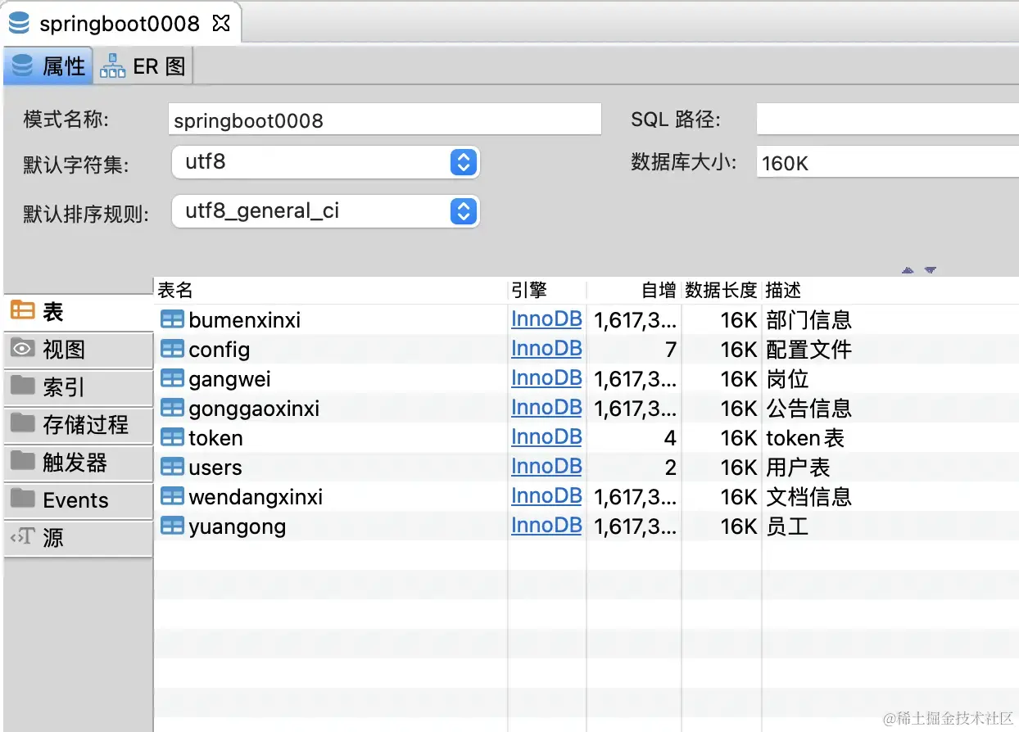This screenshot has width=1019, height=732.
Task: Click the up sort arrow above the table list
Action: 908,270
